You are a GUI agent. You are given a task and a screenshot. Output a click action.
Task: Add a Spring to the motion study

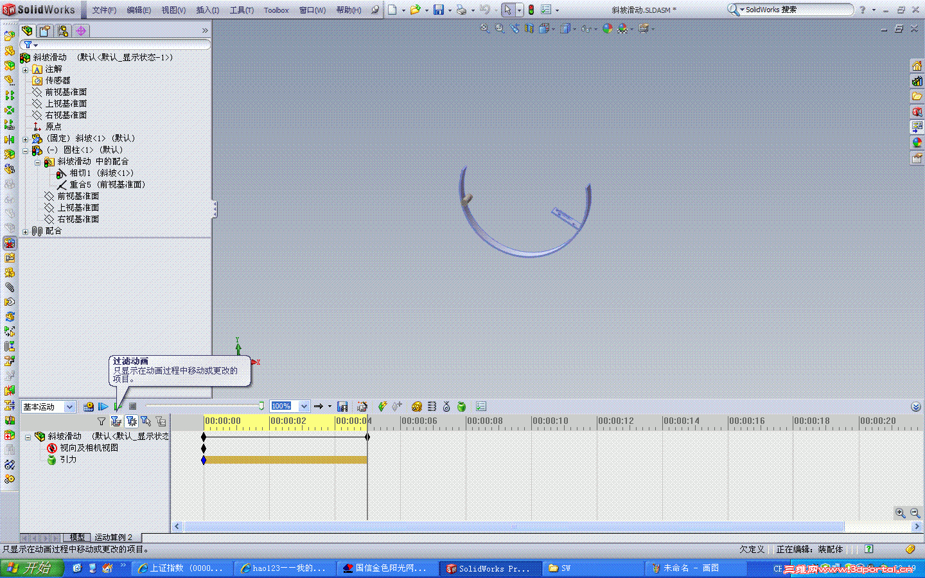coord(432,407)
